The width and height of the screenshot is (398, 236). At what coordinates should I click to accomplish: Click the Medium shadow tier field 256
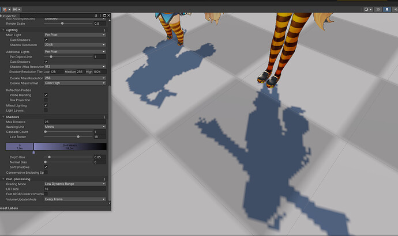[80, 71]
